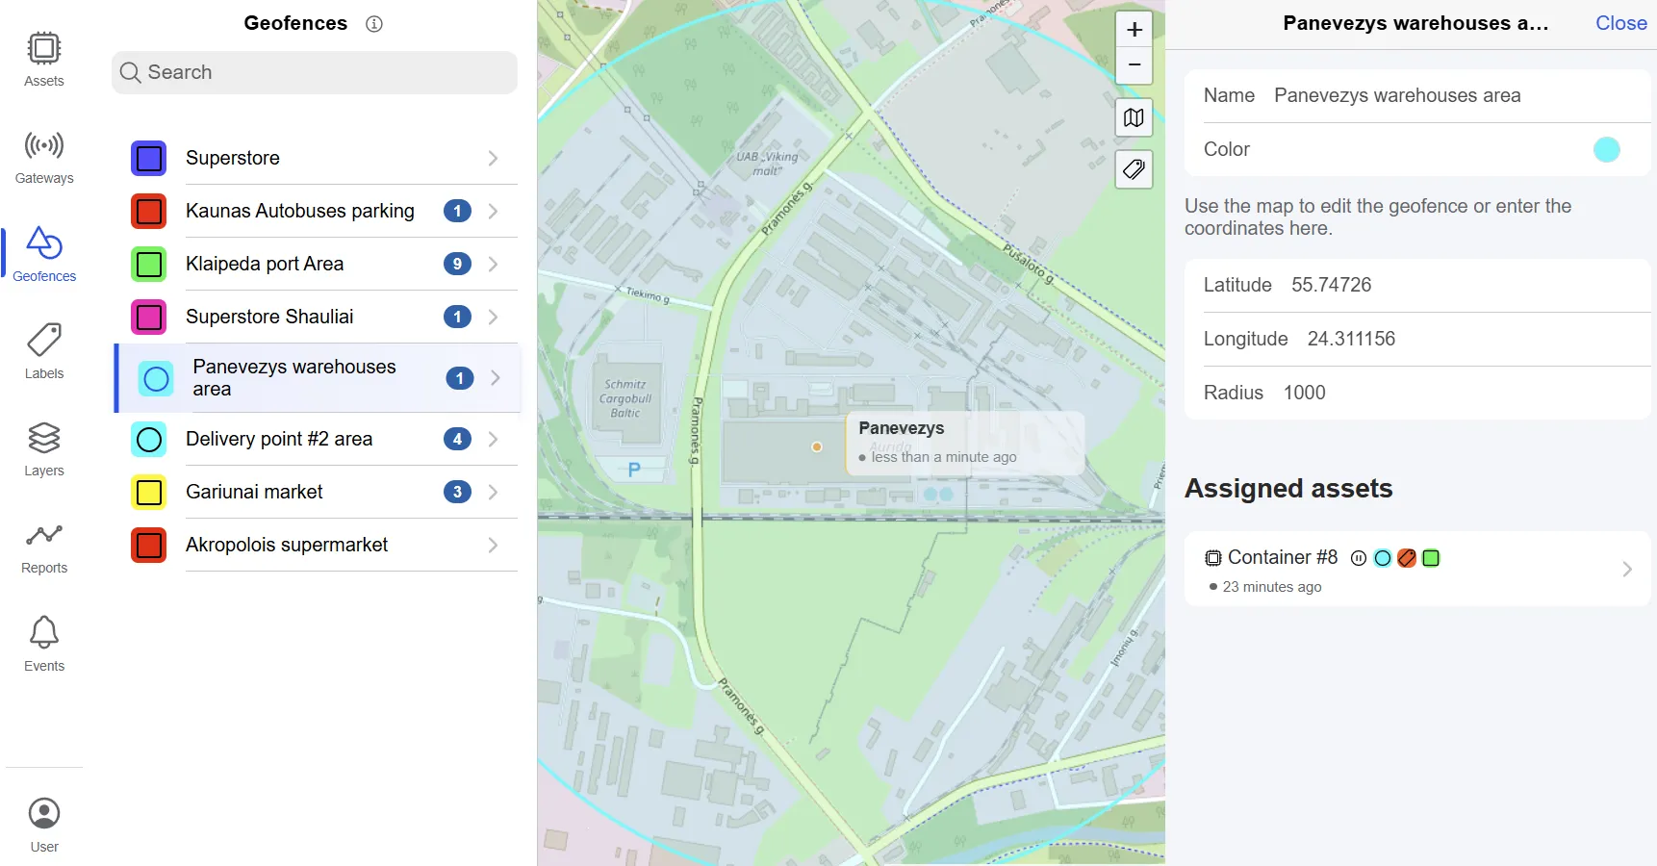Expand the Superstore geofence chevron
The image size is (1657, 866).
click(493, 158)
